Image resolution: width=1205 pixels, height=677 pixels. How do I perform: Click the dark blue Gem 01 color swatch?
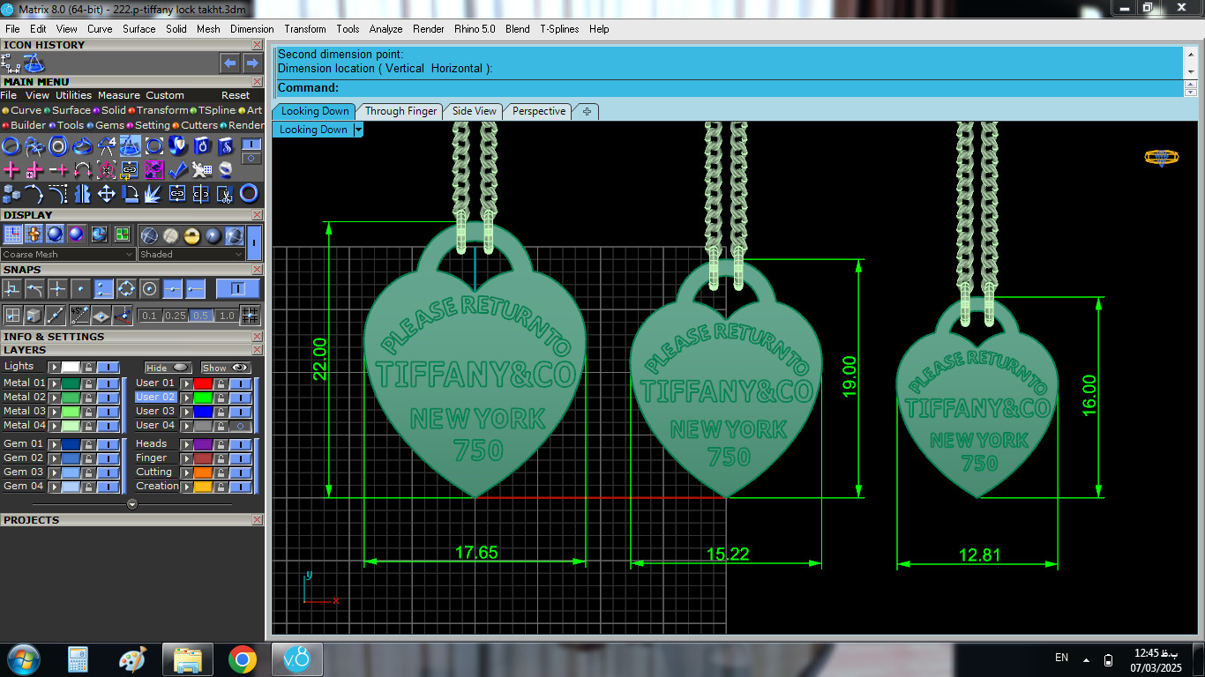pos(71,444)
